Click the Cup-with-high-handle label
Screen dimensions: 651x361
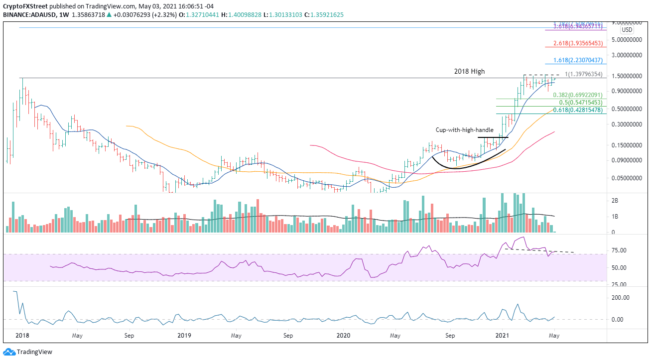click(x=464, y=130)
